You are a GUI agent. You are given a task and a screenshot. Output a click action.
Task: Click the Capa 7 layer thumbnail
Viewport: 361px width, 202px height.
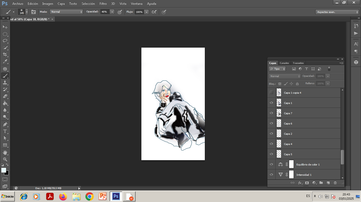(x=279, y=113)
